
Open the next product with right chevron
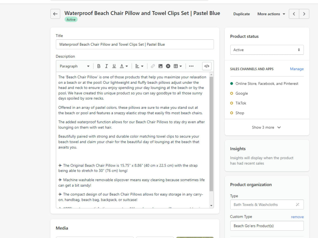pos(304,14)
